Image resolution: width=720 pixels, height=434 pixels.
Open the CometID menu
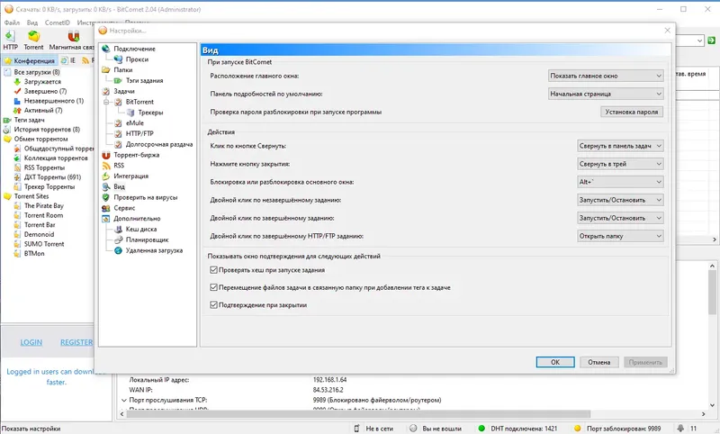(x=58, y=23)
